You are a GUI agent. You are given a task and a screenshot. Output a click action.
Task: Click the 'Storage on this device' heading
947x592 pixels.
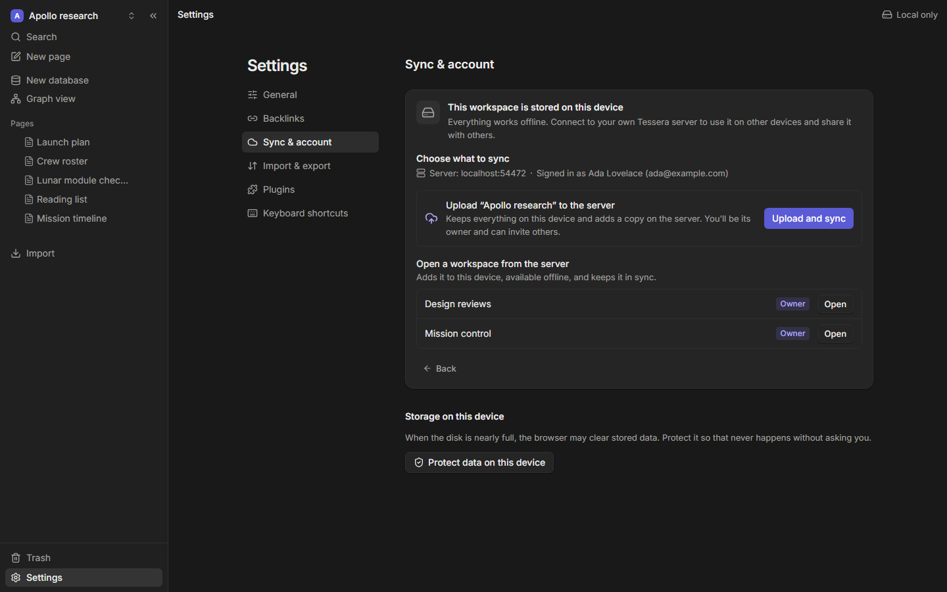coord(454,416)
